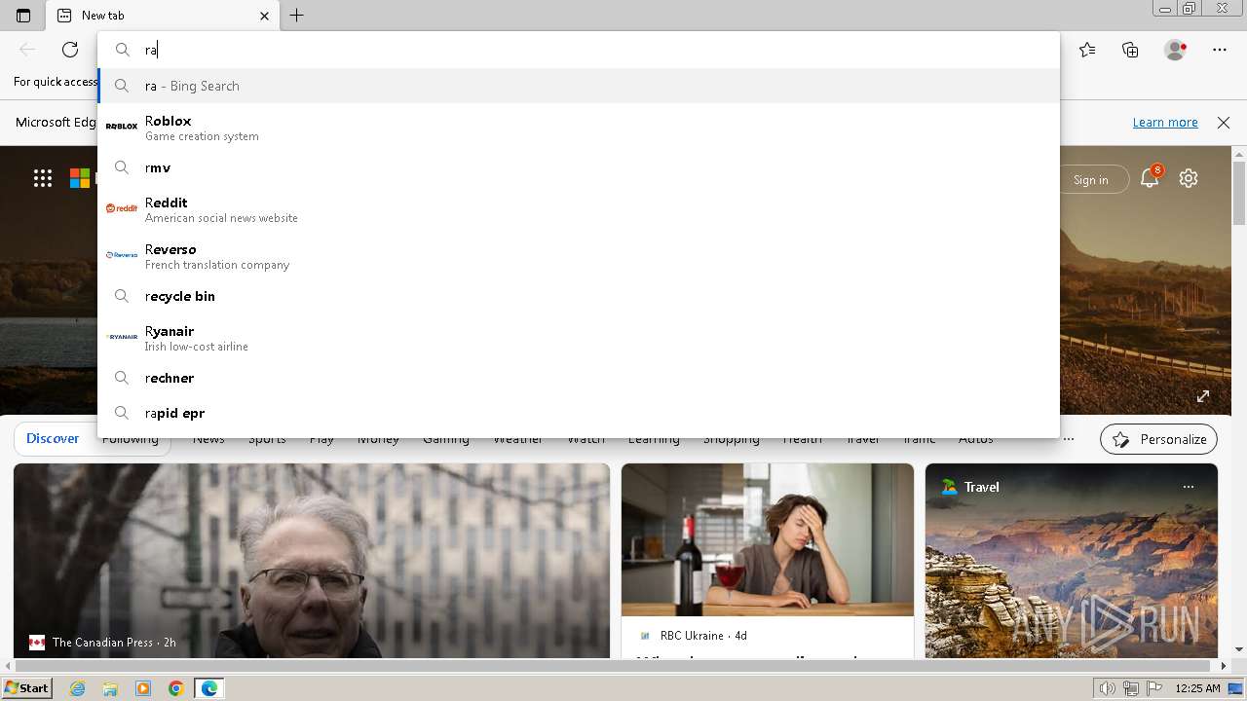The width and height of the screenshot is (1247, 701).
Task: Choose the Ryanair suggestion
Action: point(579,338)
